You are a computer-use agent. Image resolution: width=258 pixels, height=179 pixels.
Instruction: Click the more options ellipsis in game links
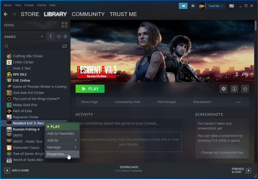tap(238, 102)
